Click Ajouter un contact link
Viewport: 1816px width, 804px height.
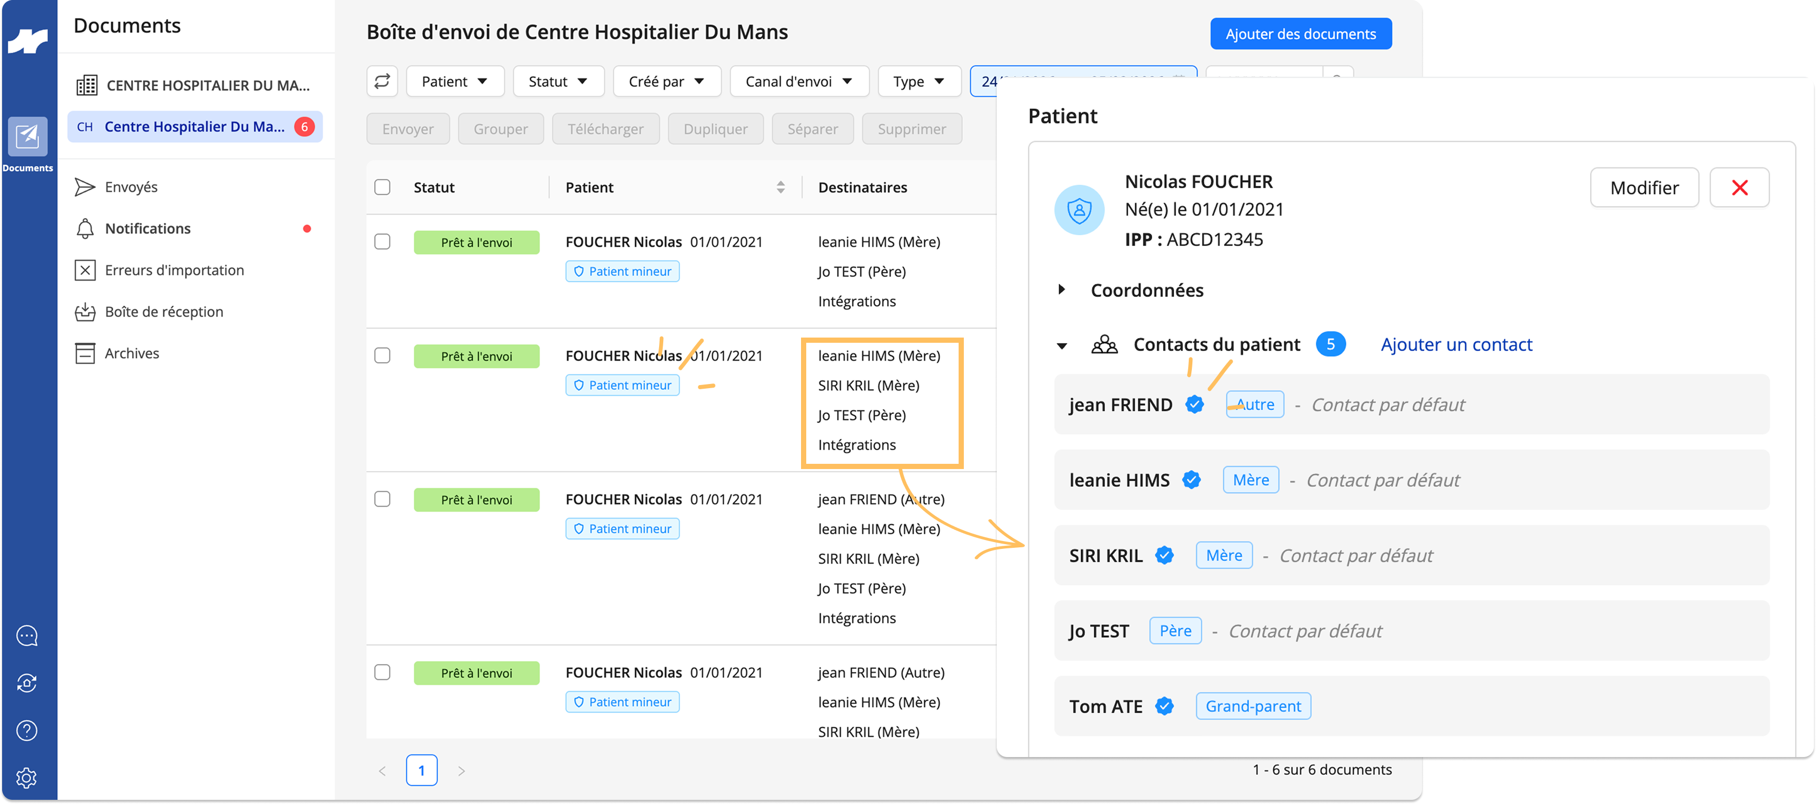pyautogui.click(x=1456, y=344)
